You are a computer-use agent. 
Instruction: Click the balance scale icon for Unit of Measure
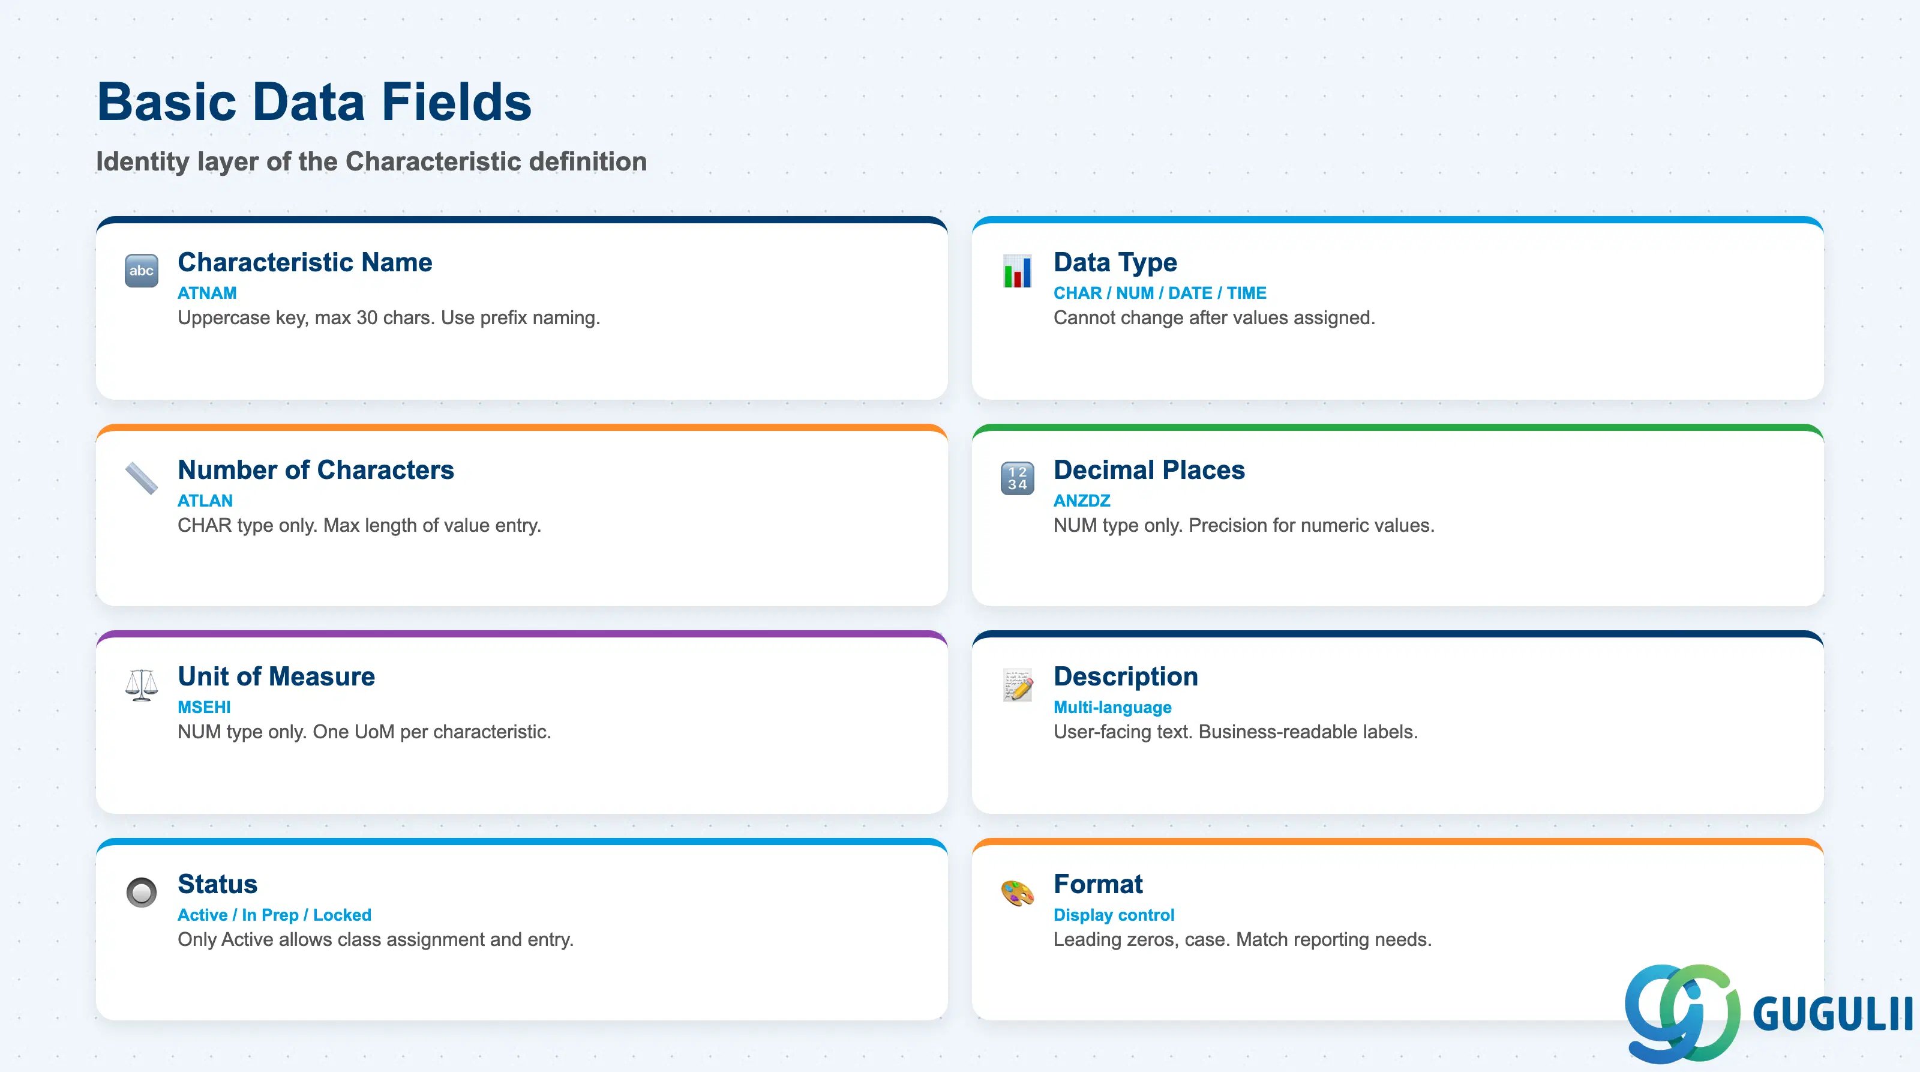(x=141, y=684)
